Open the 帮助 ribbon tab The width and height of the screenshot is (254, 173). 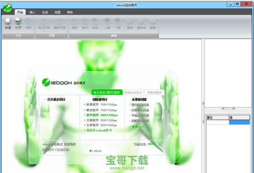pos(70,12)
